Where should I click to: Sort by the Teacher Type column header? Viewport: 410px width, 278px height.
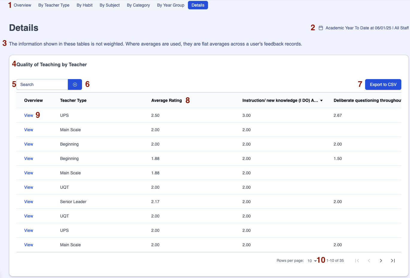click(73, 100)
